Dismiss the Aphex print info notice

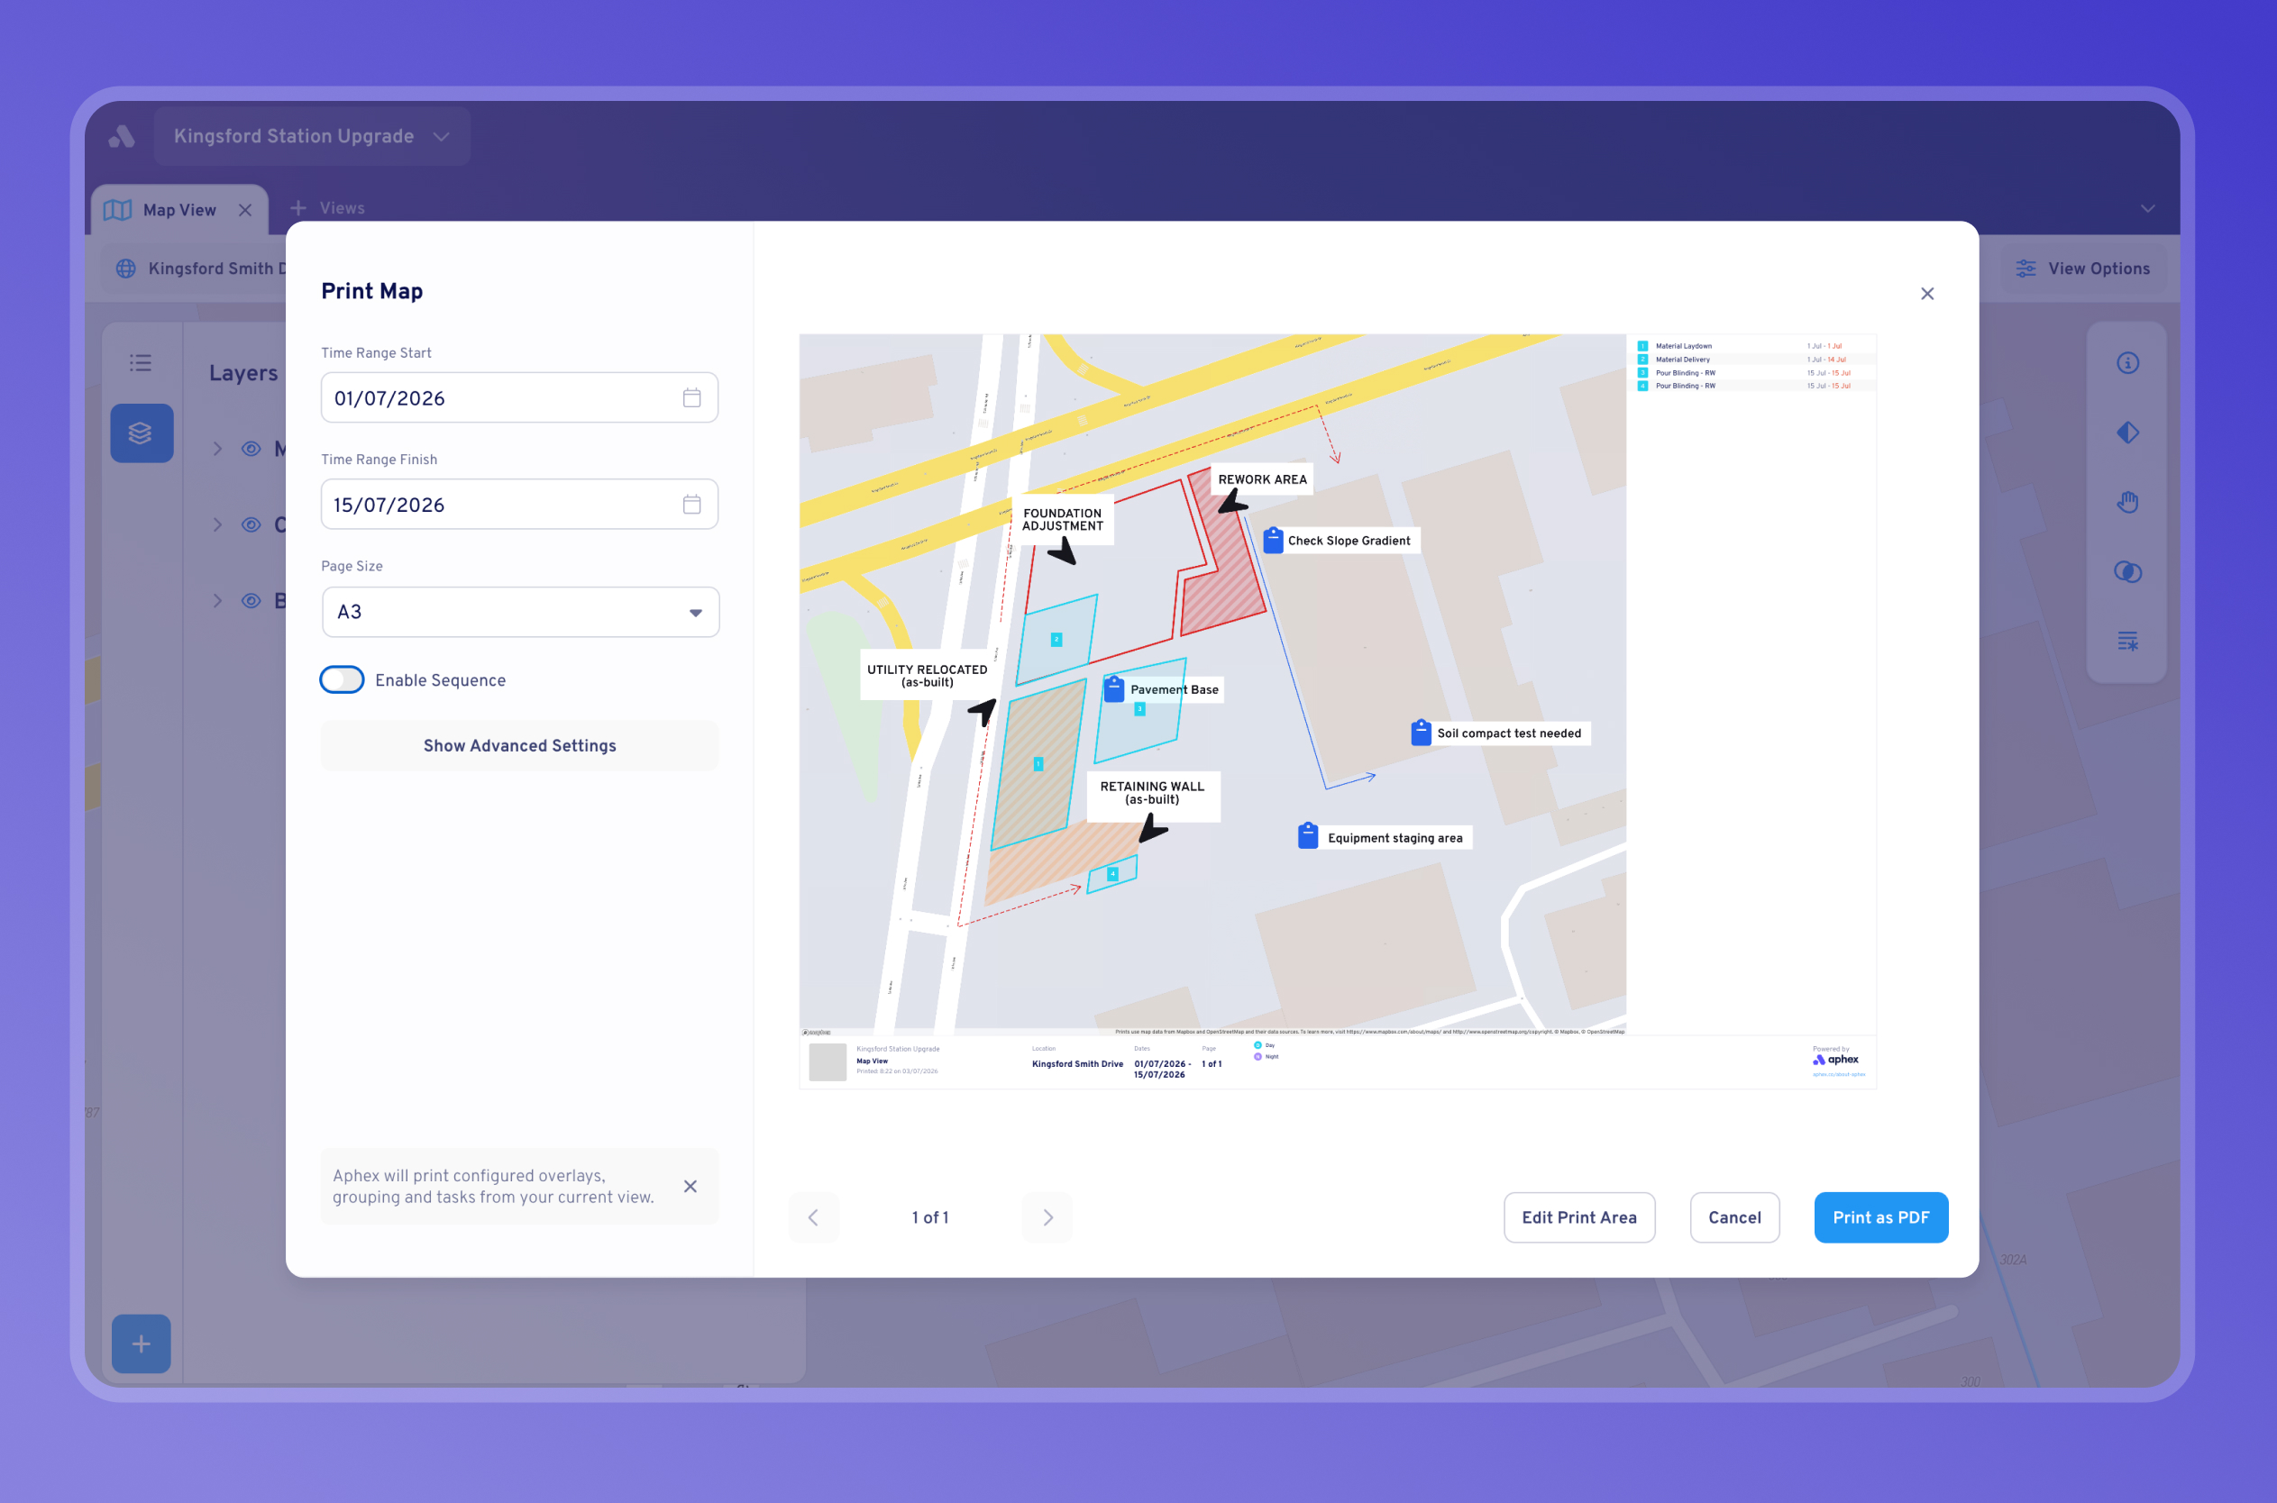690,1187
